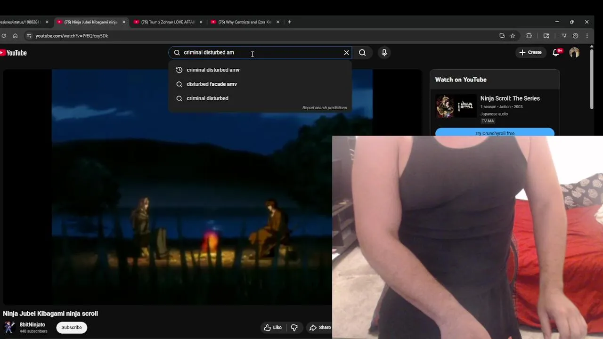Screen dimensions: 603x339
Task: Open a new browser tab
Action: [x=289, y=22]
